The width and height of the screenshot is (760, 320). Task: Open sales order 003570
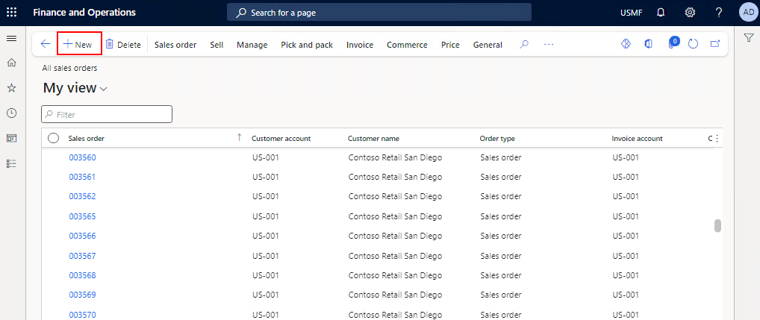pos(82,315)
